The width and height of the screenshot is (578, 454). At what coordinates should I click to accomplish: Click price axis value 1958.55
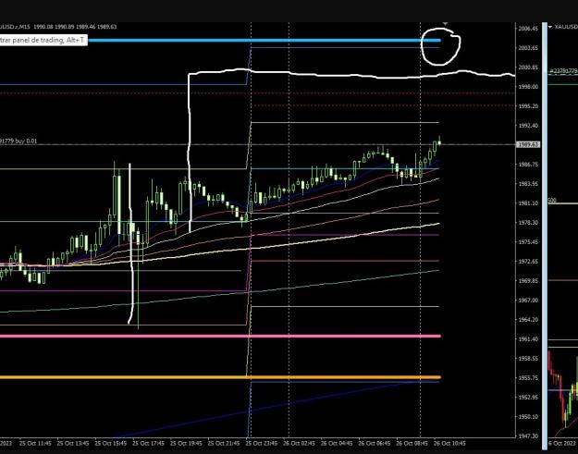pyautogui.click(x=528, y=359)
